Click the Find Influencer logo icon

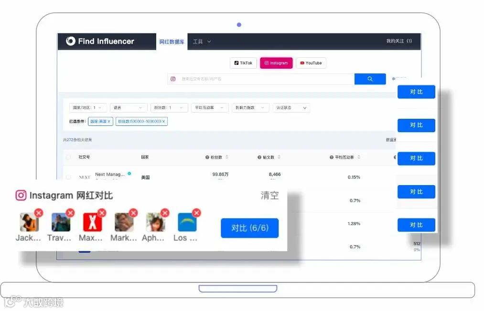pyautogui.click(x=70, y=41)
